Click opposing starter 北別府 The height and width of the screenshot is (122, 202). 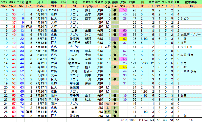click(88, 71)
